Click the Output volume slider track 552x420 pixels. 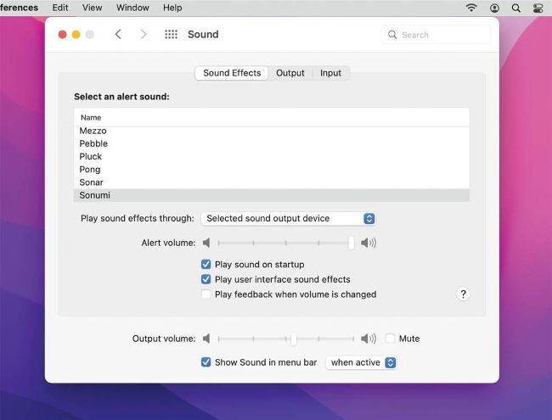tap(255, 339)
